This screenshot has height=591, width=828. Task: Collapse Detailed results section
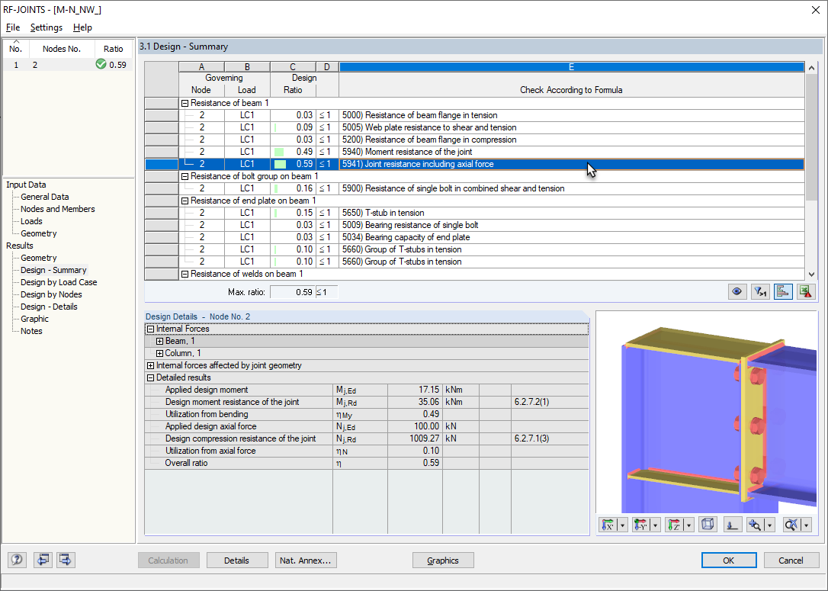pyautogui.click(x=150, y=377)
